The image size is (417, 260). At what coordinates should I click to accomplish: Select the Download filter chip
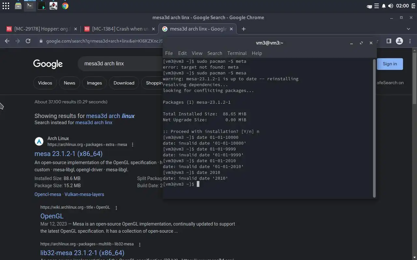(x=124, y=83)
